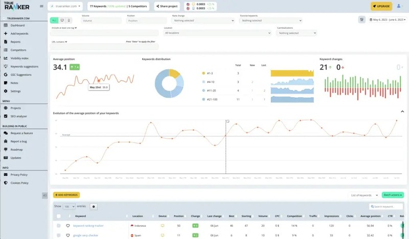Viewport: 409px width, 239px height.
Task: Open the Dashboard sidebar item
Action: pos(17,26)
